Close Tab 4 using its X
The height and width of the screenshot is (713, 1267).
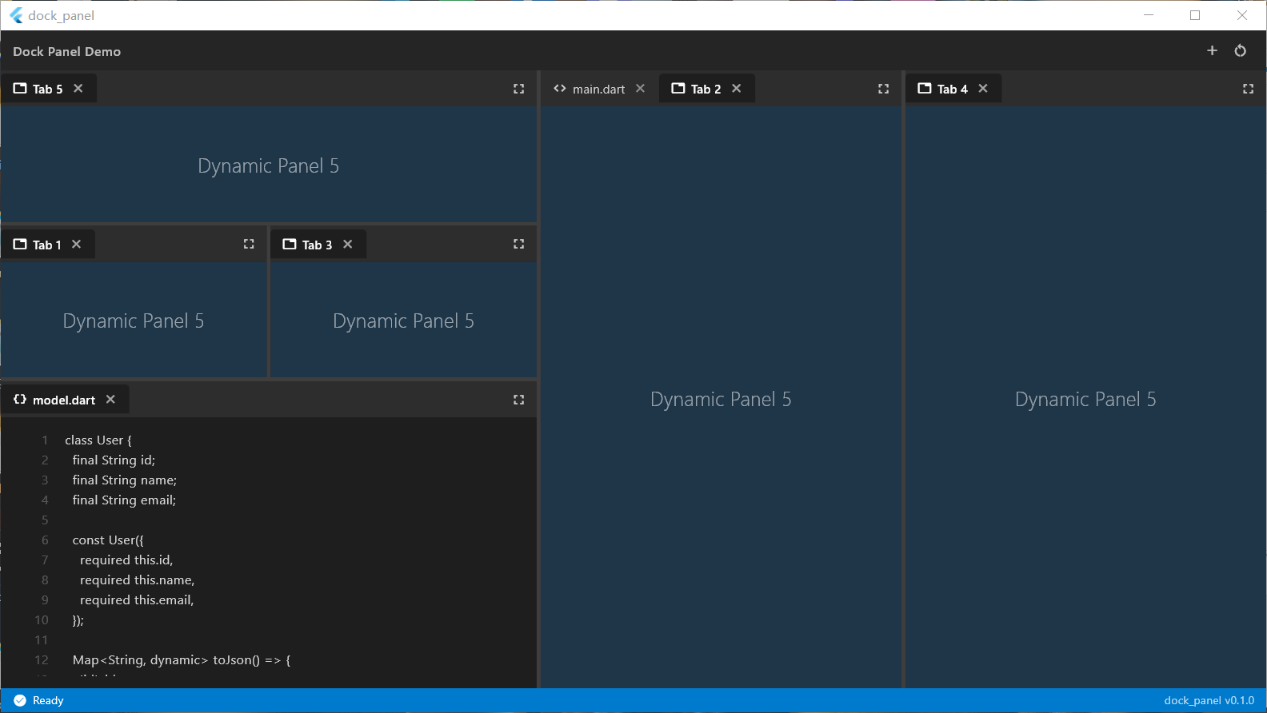[983, 88]
